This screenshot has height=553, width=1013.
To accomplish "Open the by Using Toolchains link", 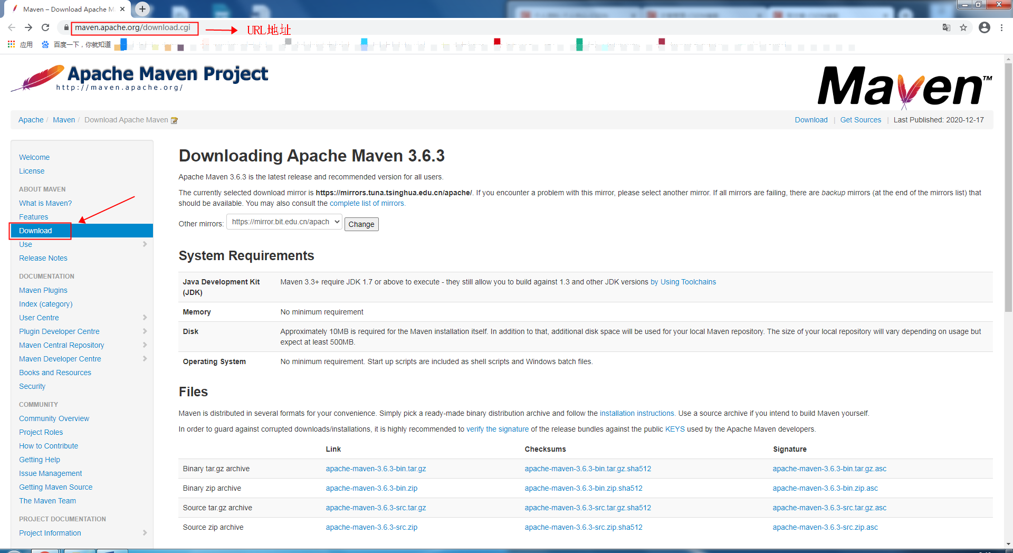I will [683, 282].
